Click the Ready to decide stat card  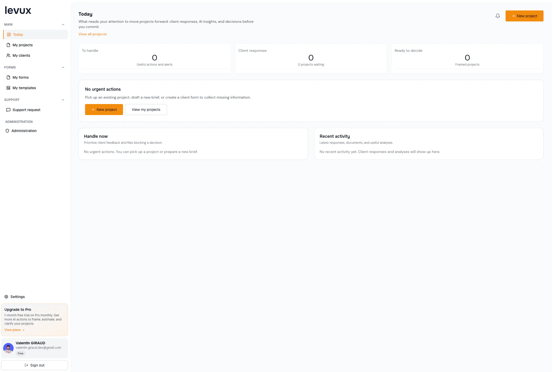tap(467, 58)
